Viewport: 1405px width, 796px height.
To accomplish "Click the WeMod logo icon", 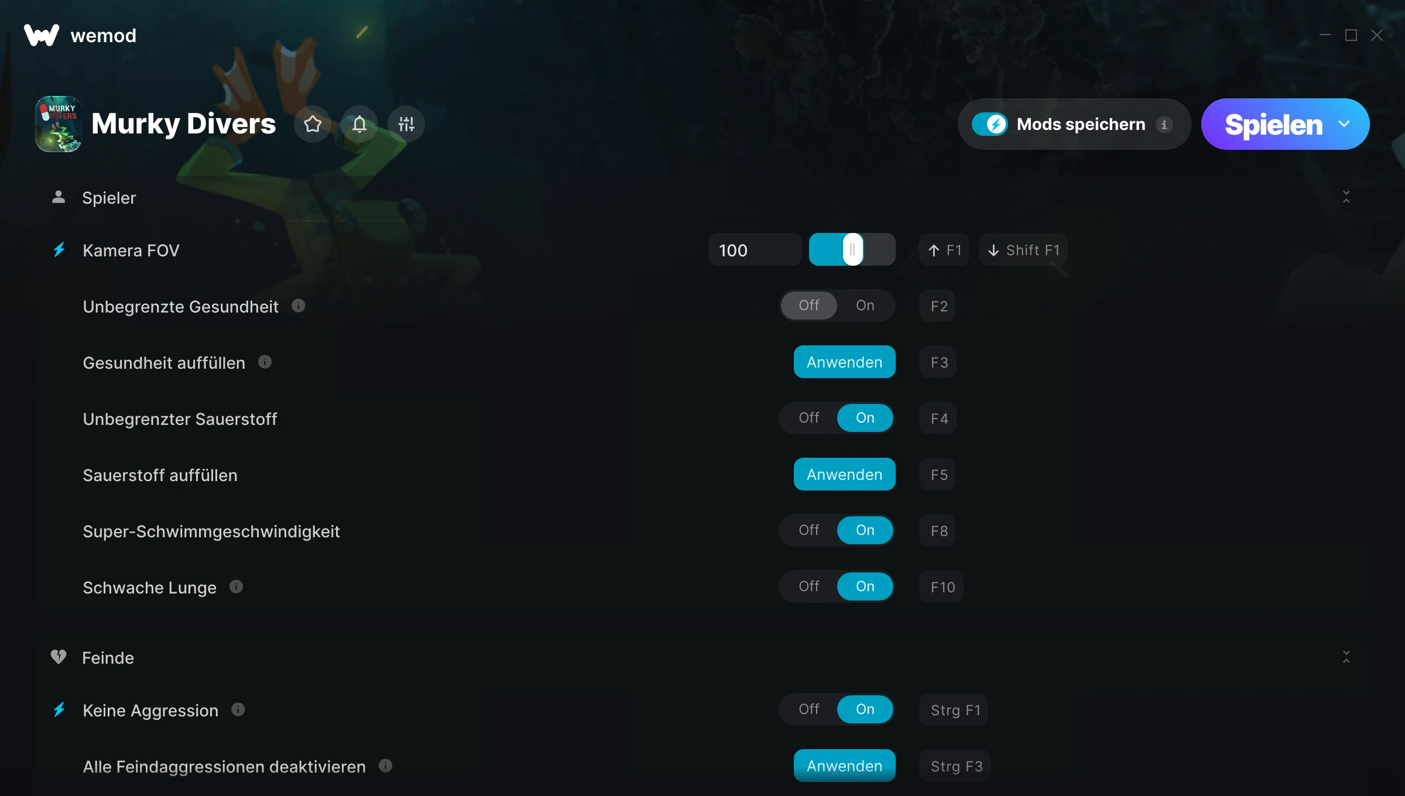I will [42, 35].
